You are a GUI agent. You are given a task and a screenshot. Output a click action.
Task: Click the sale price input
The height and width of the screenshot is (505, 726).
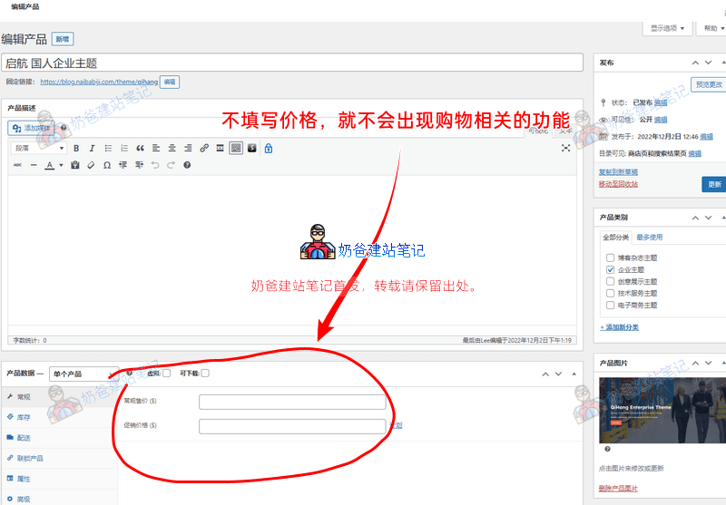click(x=292, y=426)
